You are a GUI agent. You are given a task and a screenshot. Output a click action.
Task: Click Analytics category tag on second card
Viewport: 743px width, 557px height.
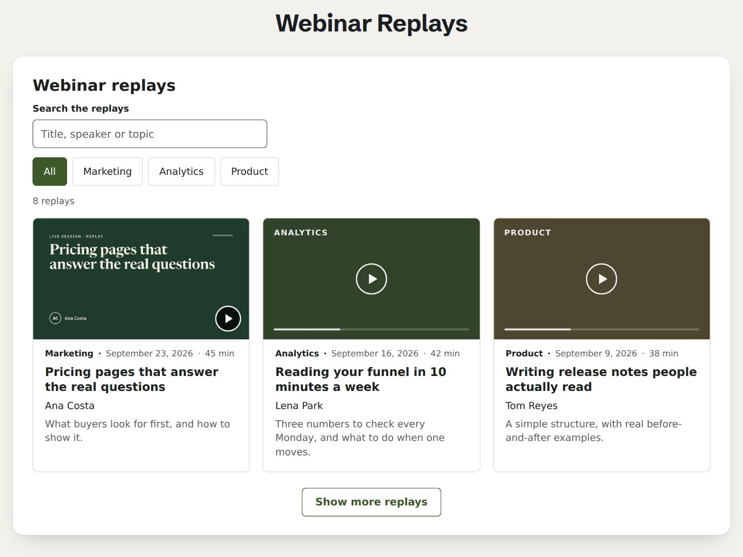pos(297,353)
